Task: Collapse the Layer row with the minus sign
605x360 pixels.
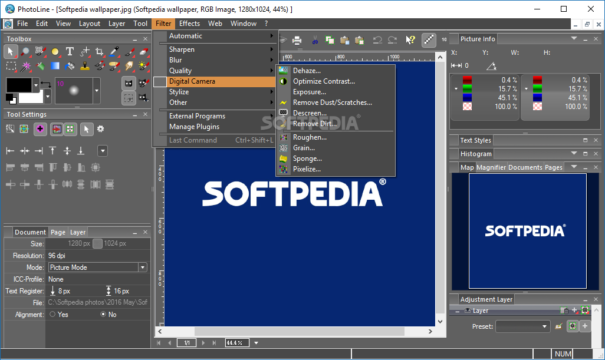Action: tap(457, 311)
